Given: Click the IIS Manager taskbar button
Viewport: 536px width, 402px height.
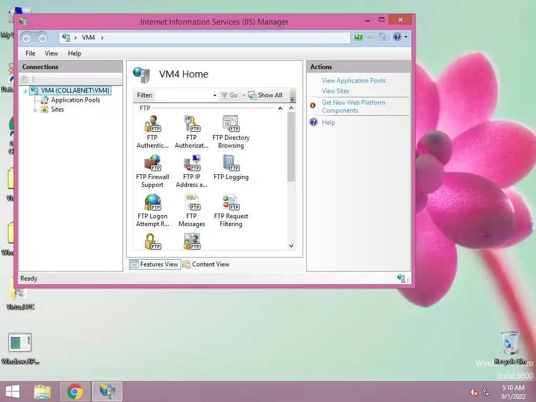Looking at the screenshot, I should 107,392.
